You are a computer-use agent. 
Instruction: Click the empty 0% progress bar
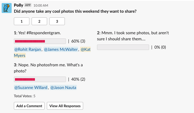pos(123,47)
